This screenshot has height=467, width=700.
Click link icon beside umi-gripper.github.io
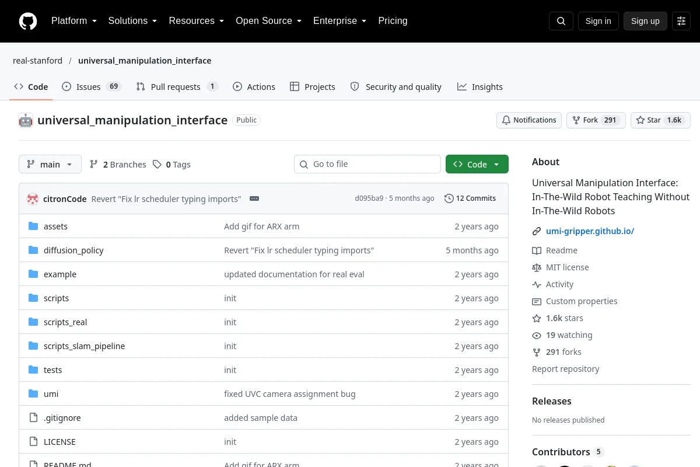[537, 231]
